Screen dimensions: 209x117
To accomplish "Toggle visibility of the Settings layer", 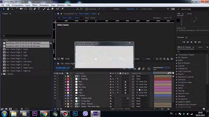I will [x=55, y=79].
